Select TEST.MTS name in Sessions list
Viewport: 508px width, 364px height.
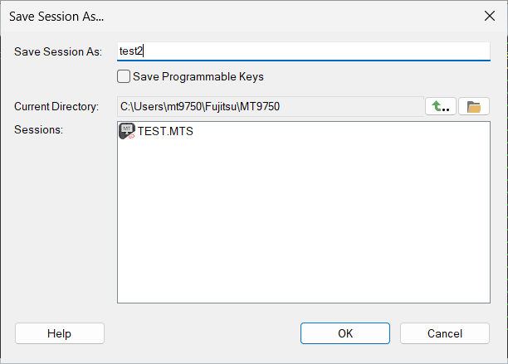[x=165, y=131]
